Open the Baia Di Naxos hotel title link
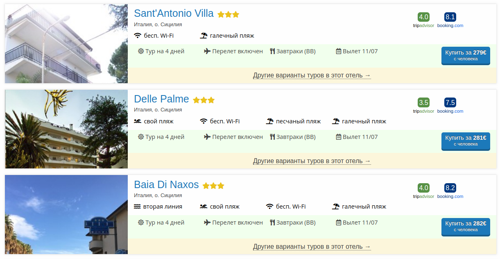This screenshot has width=500, height=259. 166,184
